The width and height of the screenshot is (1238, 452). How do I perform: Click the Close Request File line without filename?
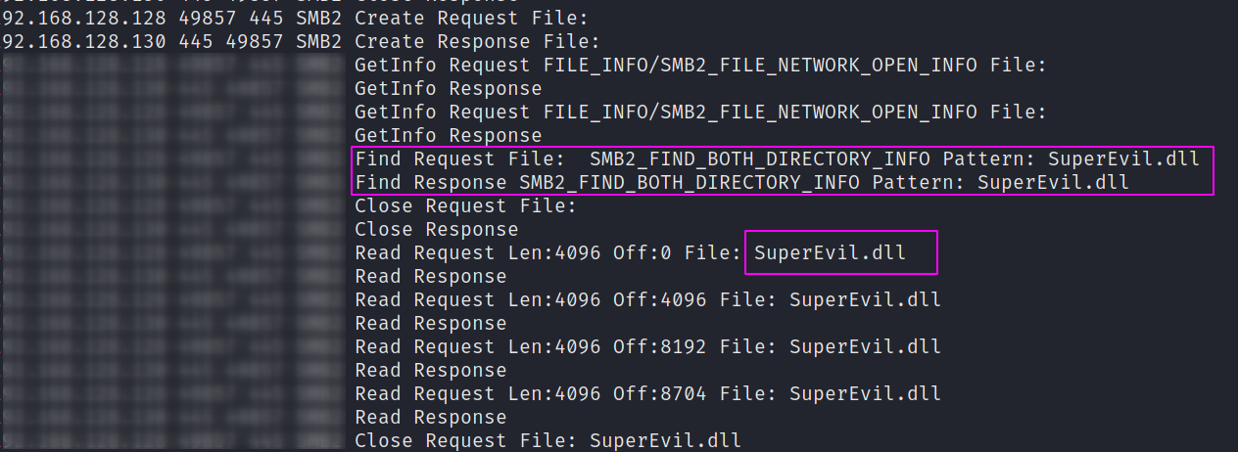(x=466, y=206)
